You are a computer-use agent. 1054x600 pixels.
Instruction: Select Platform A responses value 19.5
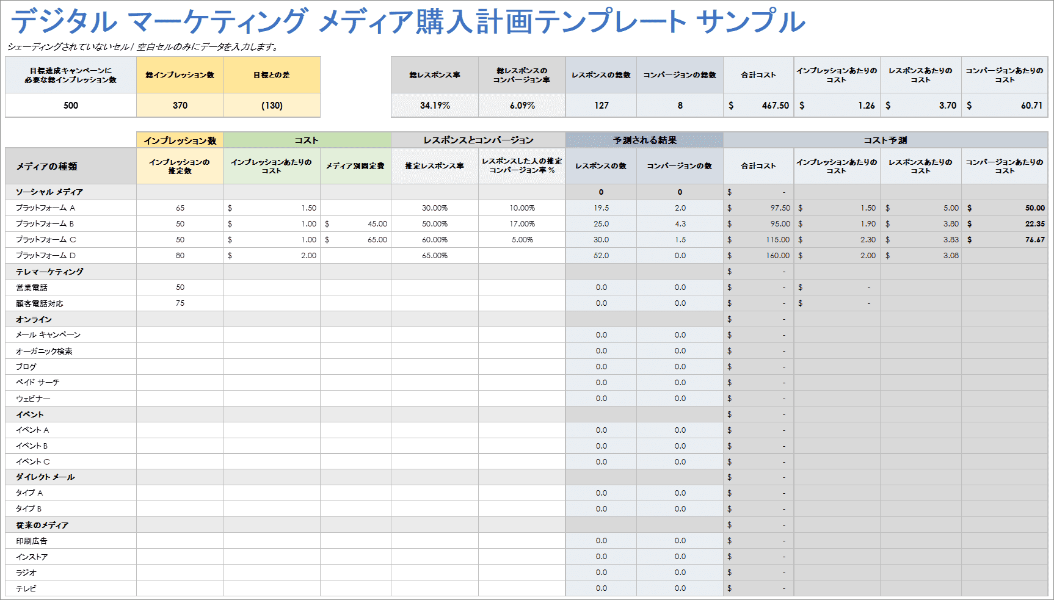click(x=602, y=208)
